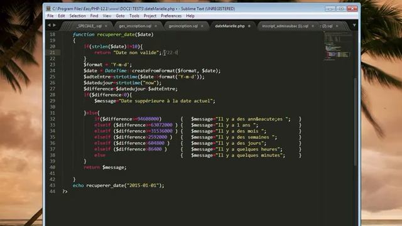Switch to the inscript_admisaubac (1).sql tab

click(285, 26)
